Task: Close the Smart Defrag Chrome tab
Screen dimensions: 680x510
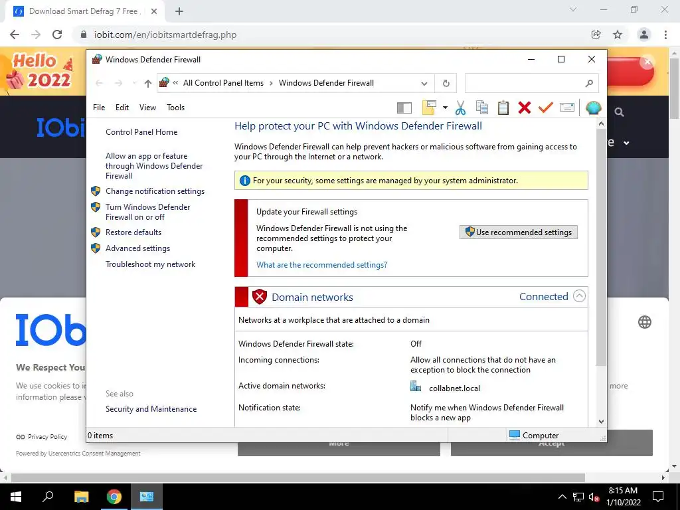Action: point(154,11)
